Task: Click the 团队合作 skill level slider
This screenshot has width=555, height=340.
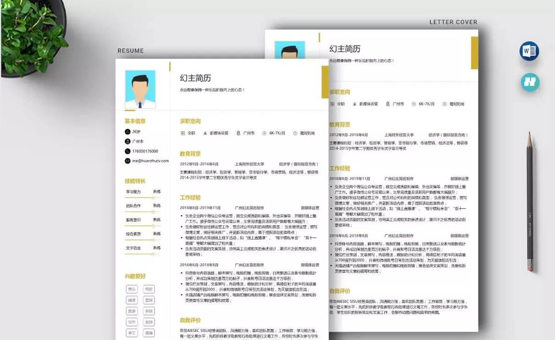Action: pyautogui.click(x=153, y=212)
